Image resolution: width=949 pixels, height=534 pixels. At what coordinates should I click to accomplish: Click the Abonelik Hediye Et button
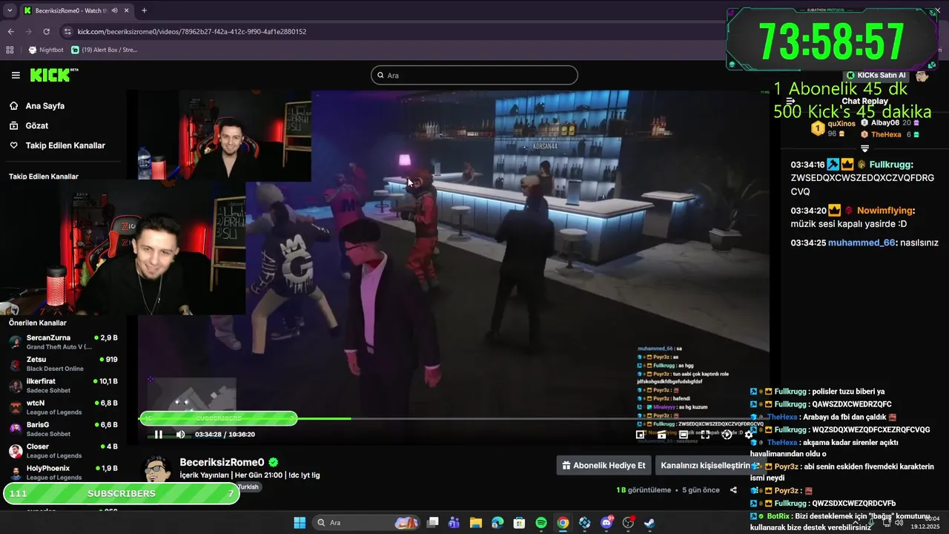[604, 466]
